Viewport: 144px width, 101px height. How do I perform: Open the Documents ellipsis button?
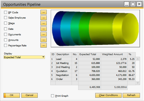pyautogui.click(x=43, y=34)
